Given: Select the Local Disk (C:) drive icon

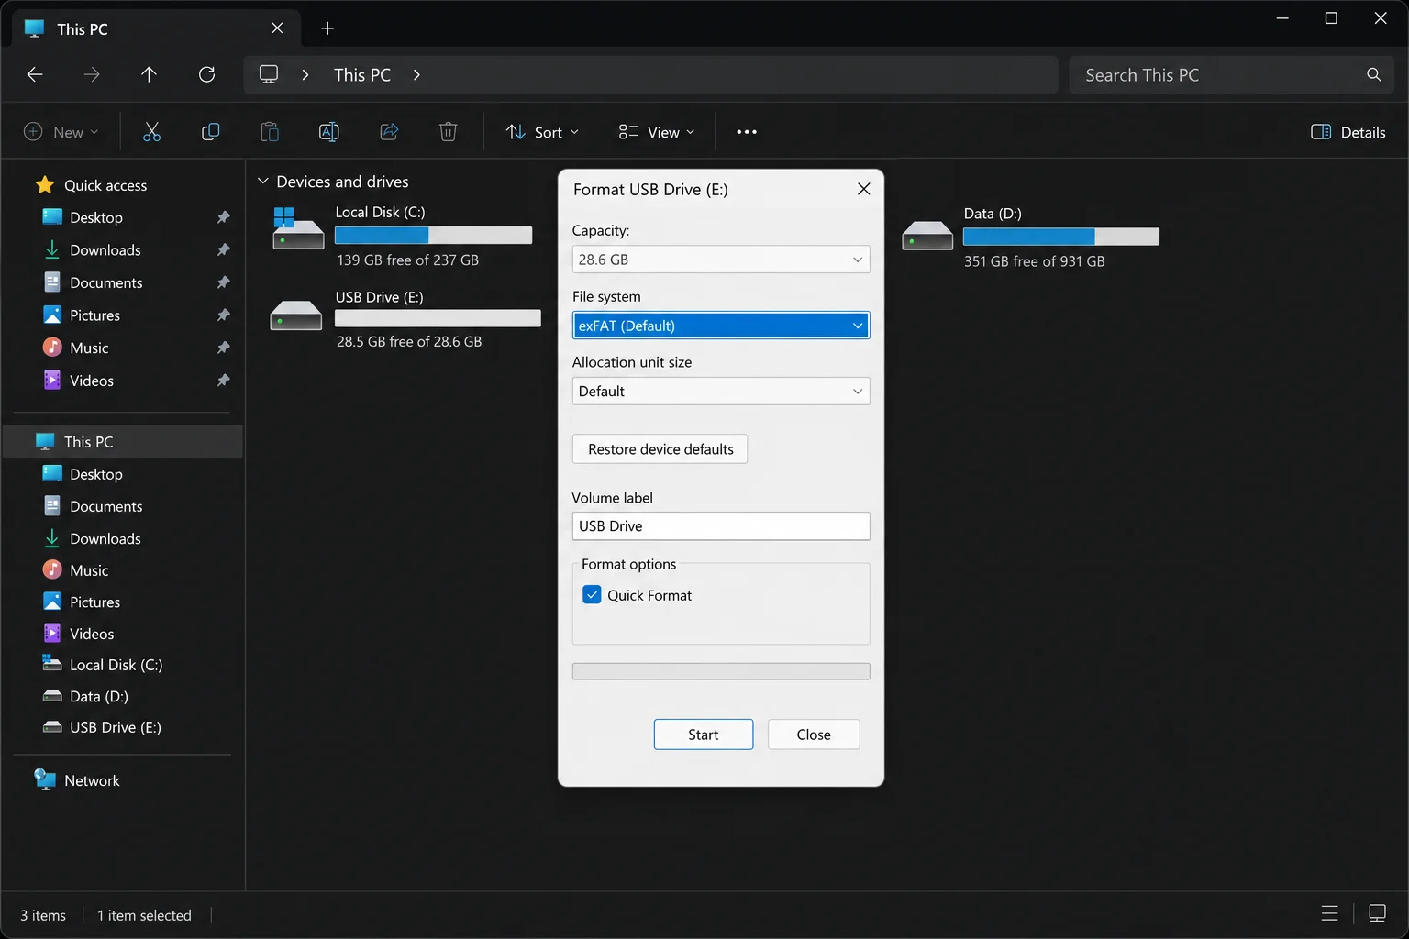Looking at the screenshot, I should coord(298,228).
